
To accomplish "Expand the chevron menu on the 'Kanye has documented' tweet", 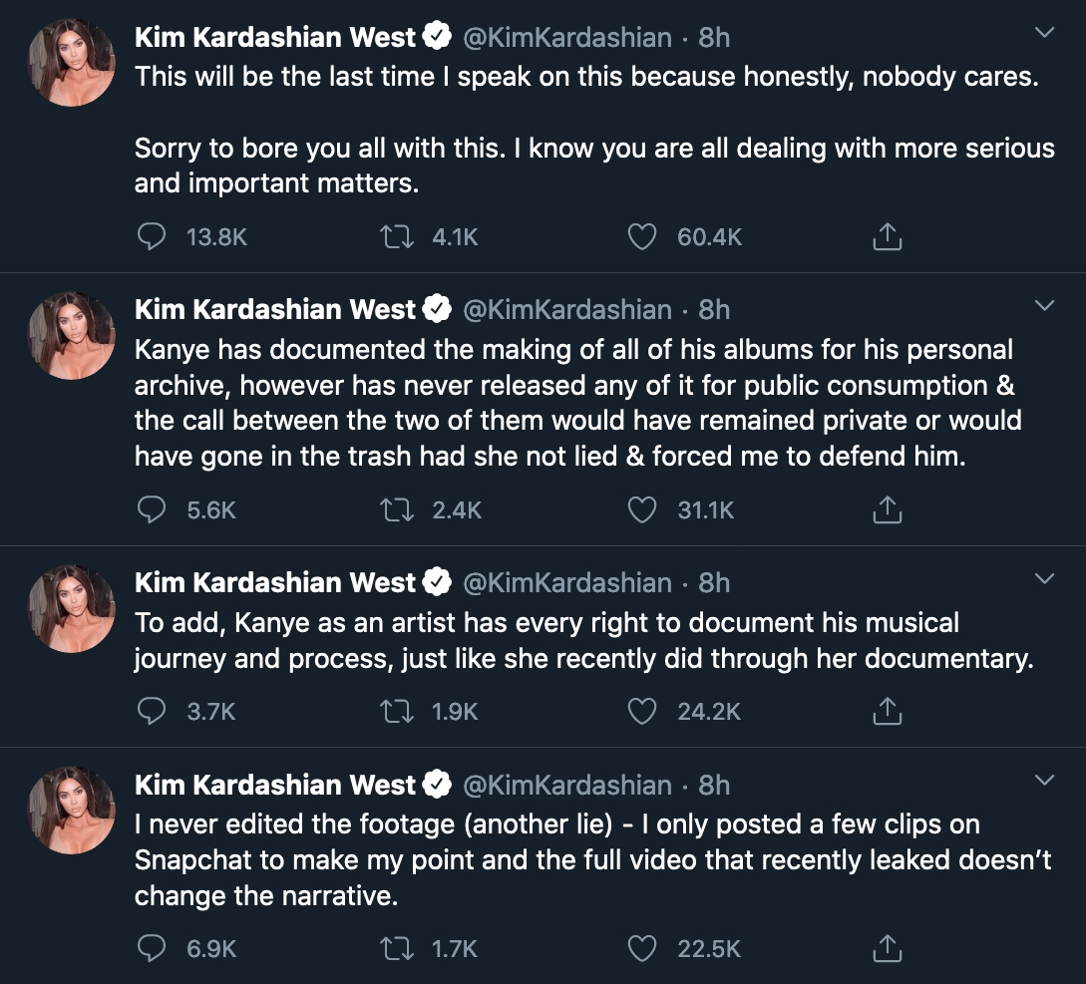I will pos(1044,305).
